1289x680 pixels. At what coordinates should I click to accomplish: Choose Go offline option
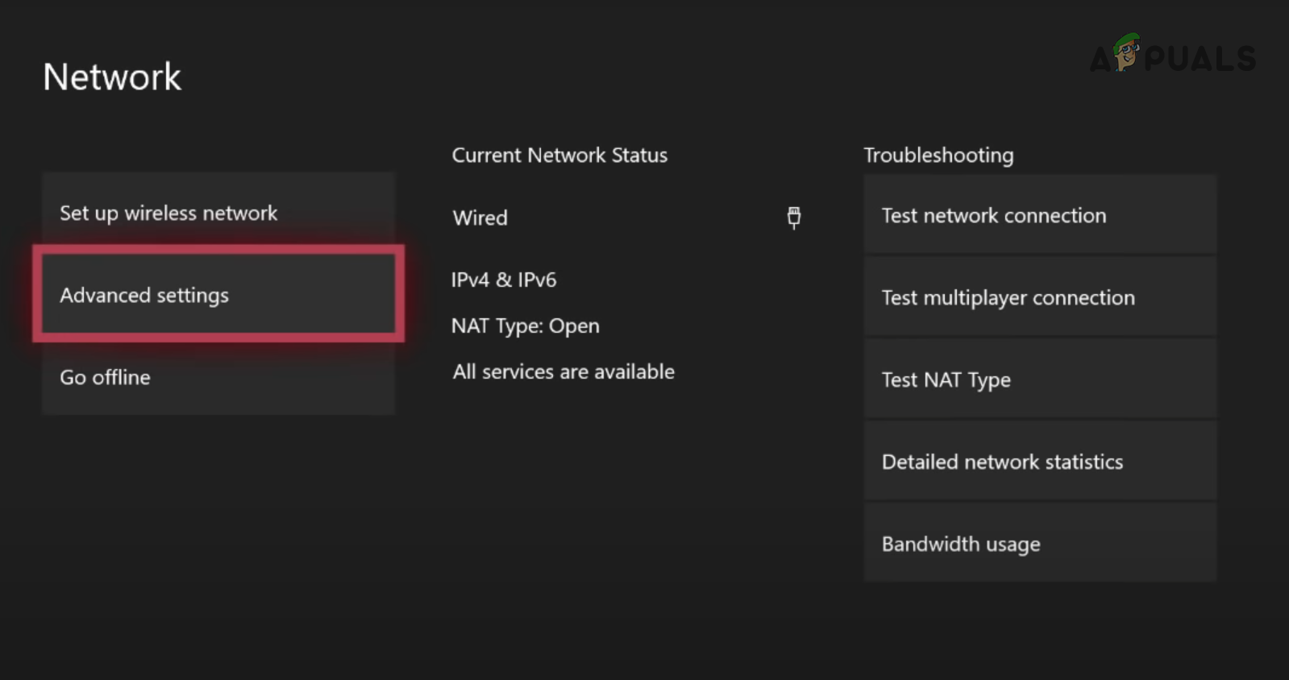[x=218, y=377]
